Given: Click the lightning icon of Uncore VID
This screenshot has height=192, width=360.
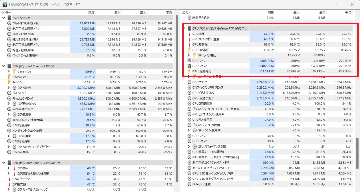Looking at the screenshot, I should (9, 77).
